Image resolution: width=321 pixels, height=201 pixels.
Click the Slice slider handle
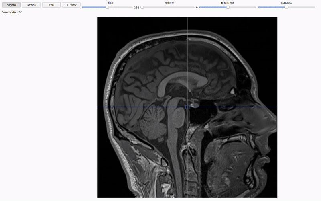point(107,7)
